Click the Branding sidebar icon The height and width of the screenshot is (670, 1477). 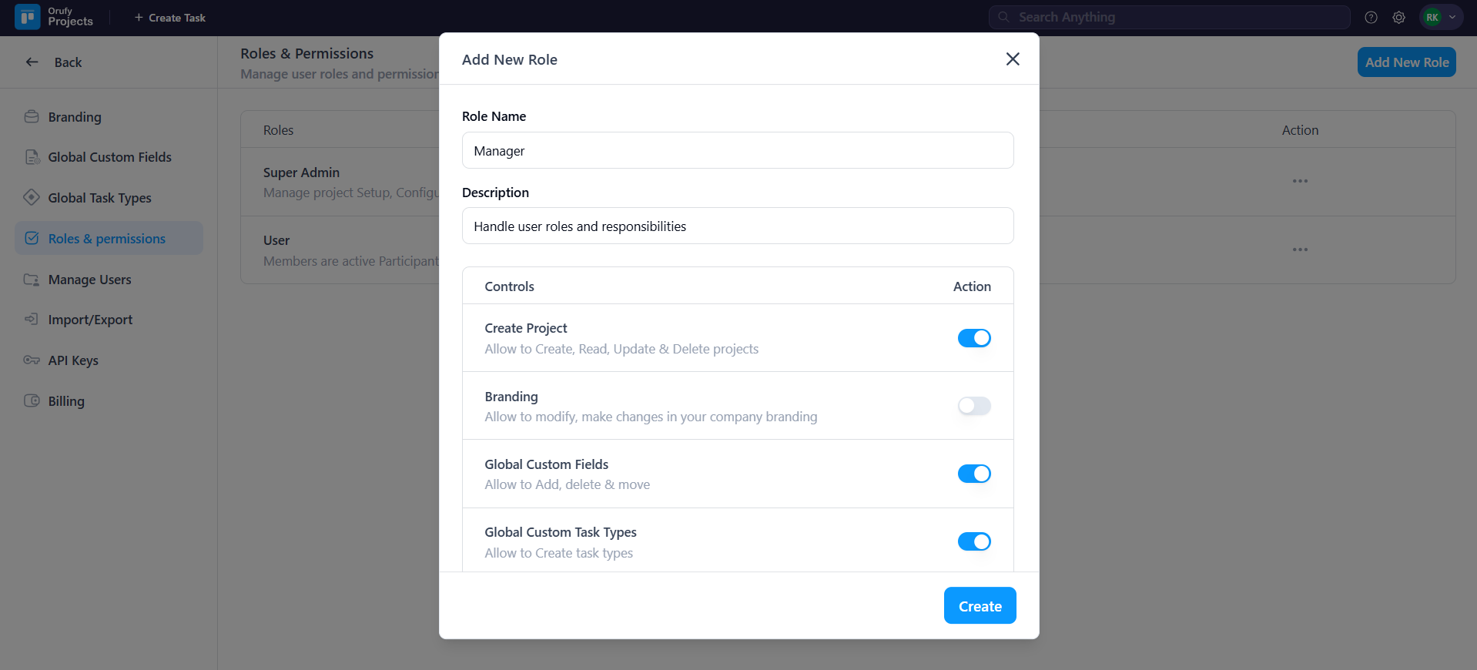click(x=32, y=117)
